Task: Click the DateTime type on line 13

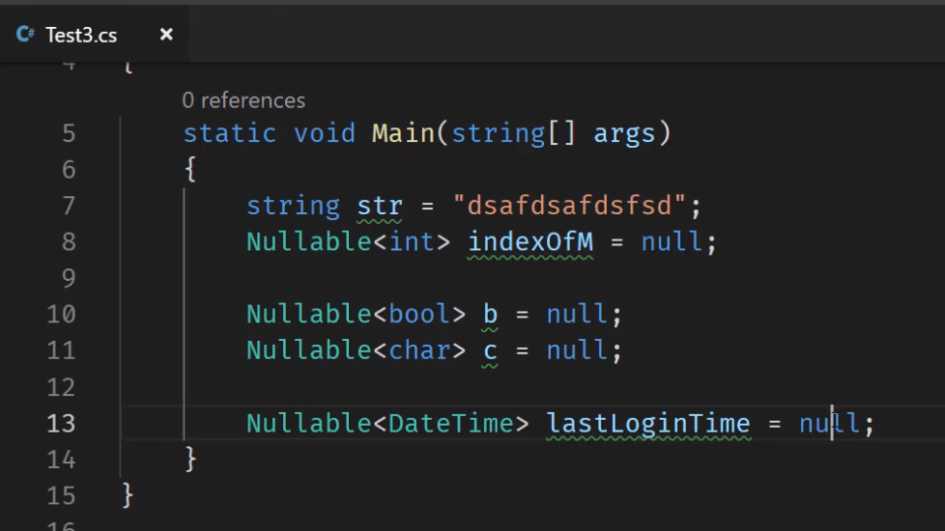Action: 450,423
